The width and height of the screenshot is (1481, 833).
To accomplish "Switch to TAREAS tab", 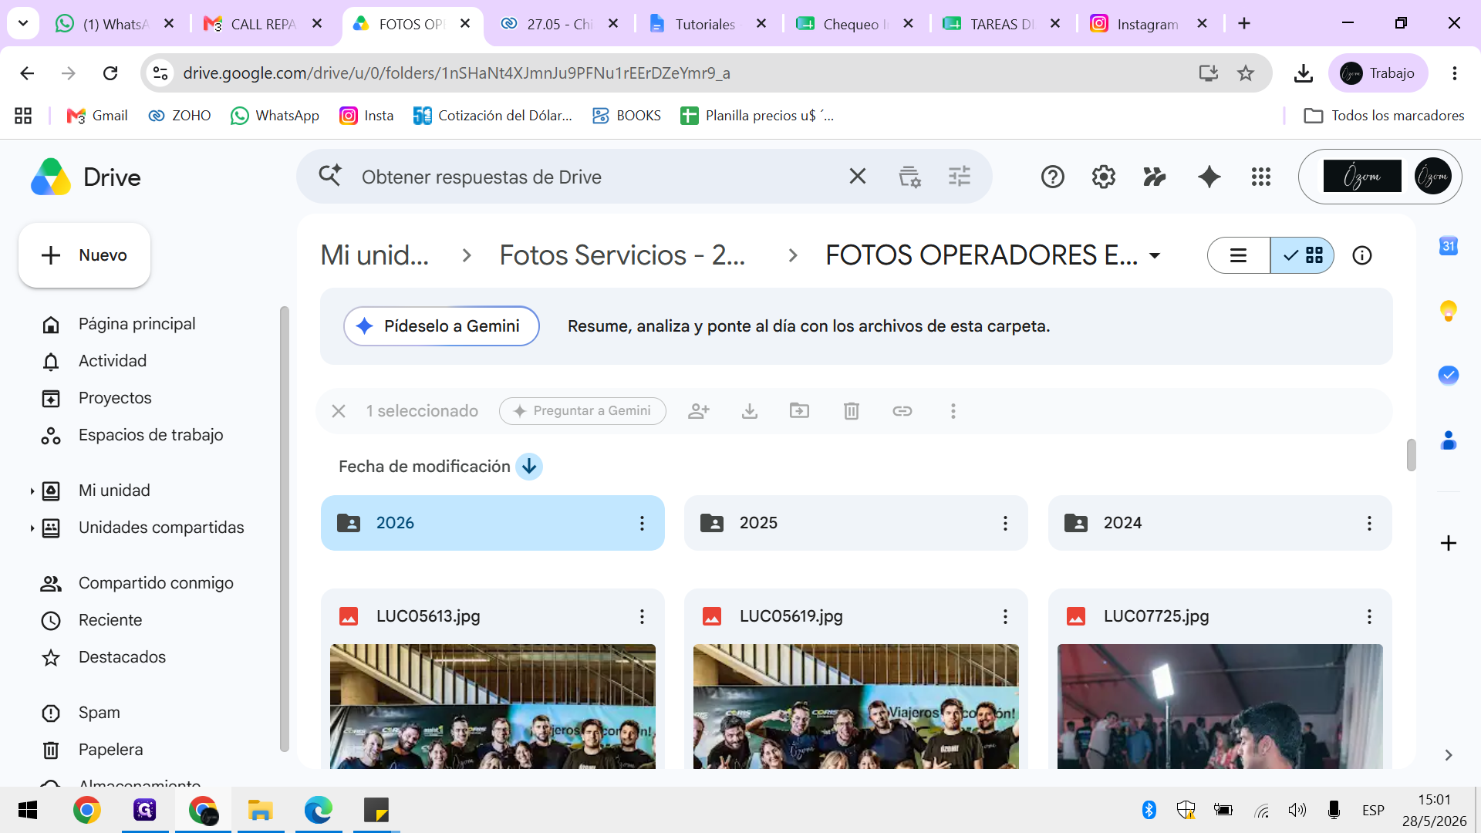I will pyautogui.click(x=1000, y=24).
